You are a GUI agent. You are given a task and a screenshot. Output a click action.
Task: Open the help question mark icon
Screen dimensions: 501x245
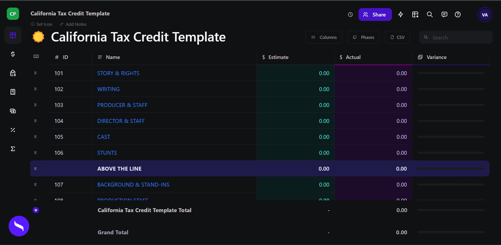coord(458,15)
